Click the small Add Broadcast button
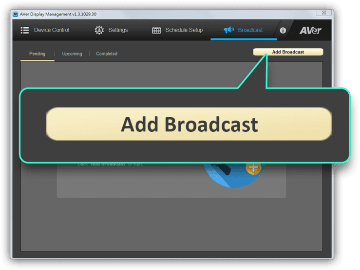 click(288, 52)
